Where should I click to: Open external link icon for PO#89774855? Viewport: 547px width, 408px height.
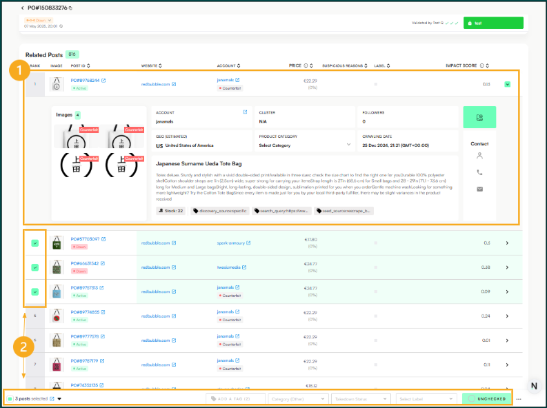(103, 312)
